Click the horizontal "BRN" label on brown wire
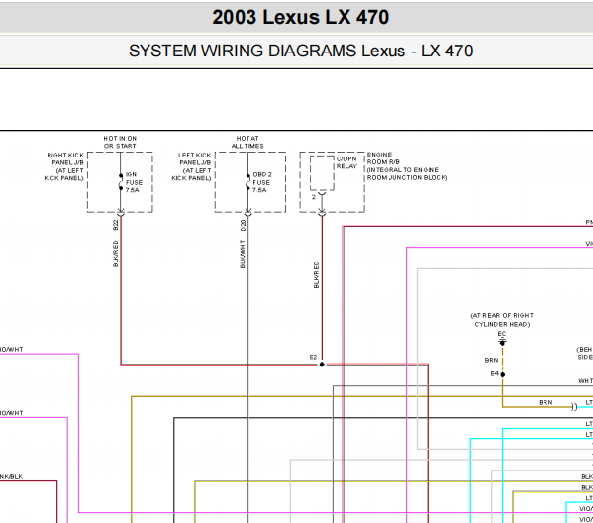 pyautogui.click(x=545, y=402)
